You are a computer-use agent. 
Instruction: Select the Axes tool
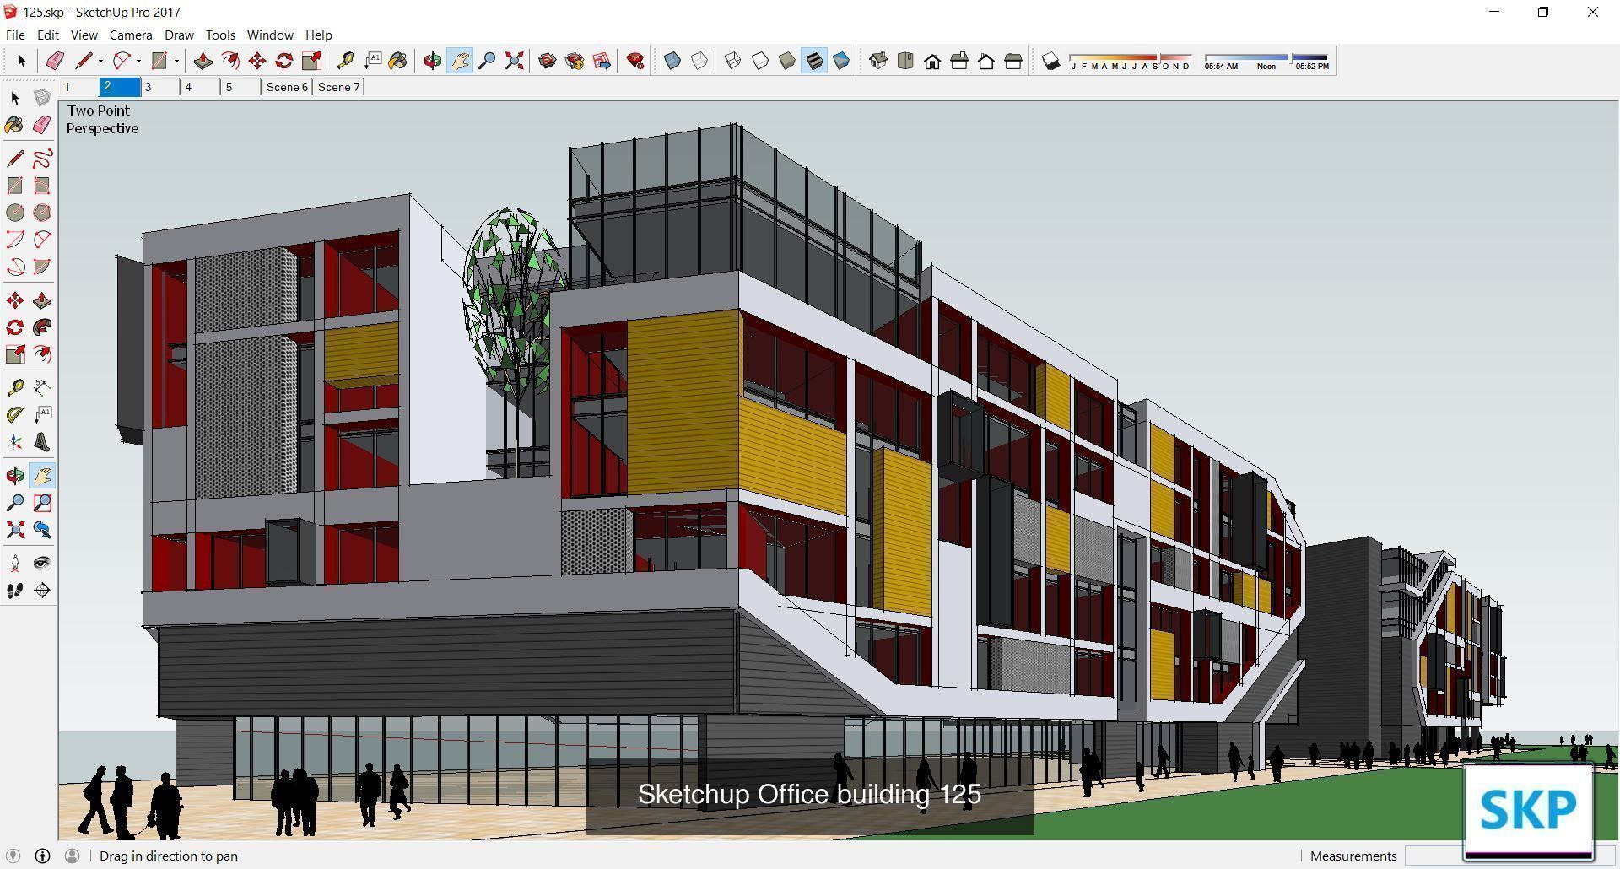pyautogui.click(x=15, y=442)
